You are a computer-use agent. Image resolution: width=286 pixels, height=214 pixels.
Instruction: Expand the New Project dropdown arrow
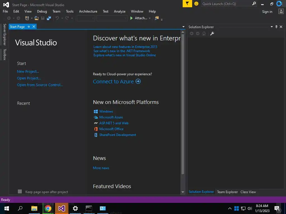[x=32, y=18]
